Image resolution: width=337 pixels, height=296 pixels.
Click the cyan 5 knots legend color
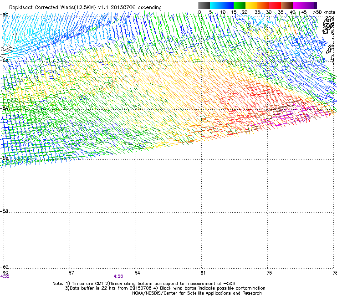click(x=216, y=5)
